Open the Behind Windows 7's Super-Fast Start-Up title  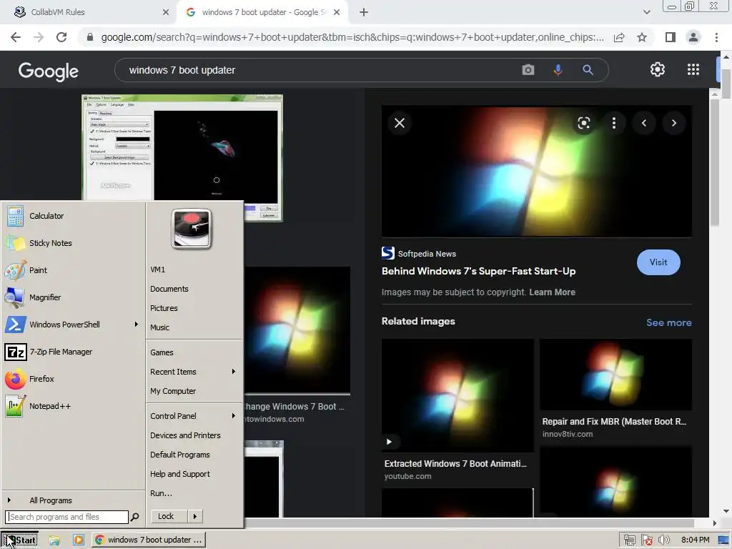point(478,271)
